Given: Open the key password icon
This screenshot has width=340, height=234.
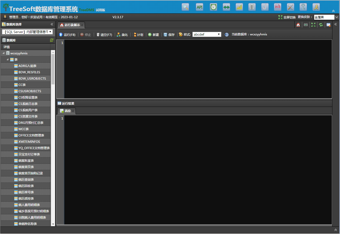Looking at the screenshot, I should point(303,7).
